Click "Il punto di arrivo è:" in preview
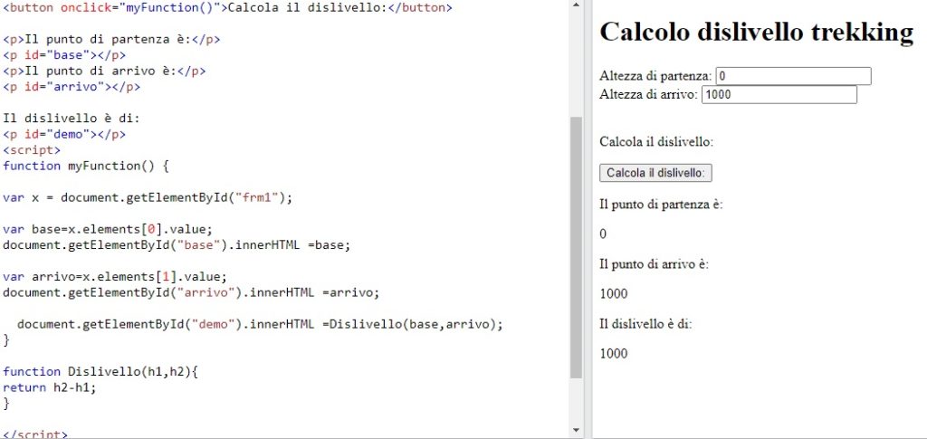The height and width of the screenshot is (439, 927). tap(654, 263)
